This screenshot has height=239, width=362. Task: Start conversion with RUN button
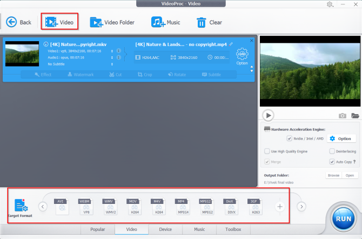tap(343, 218)
